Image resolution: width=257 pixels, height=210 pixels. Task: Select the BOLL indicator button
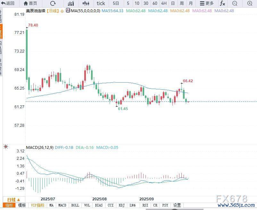[x=75, y=205]
